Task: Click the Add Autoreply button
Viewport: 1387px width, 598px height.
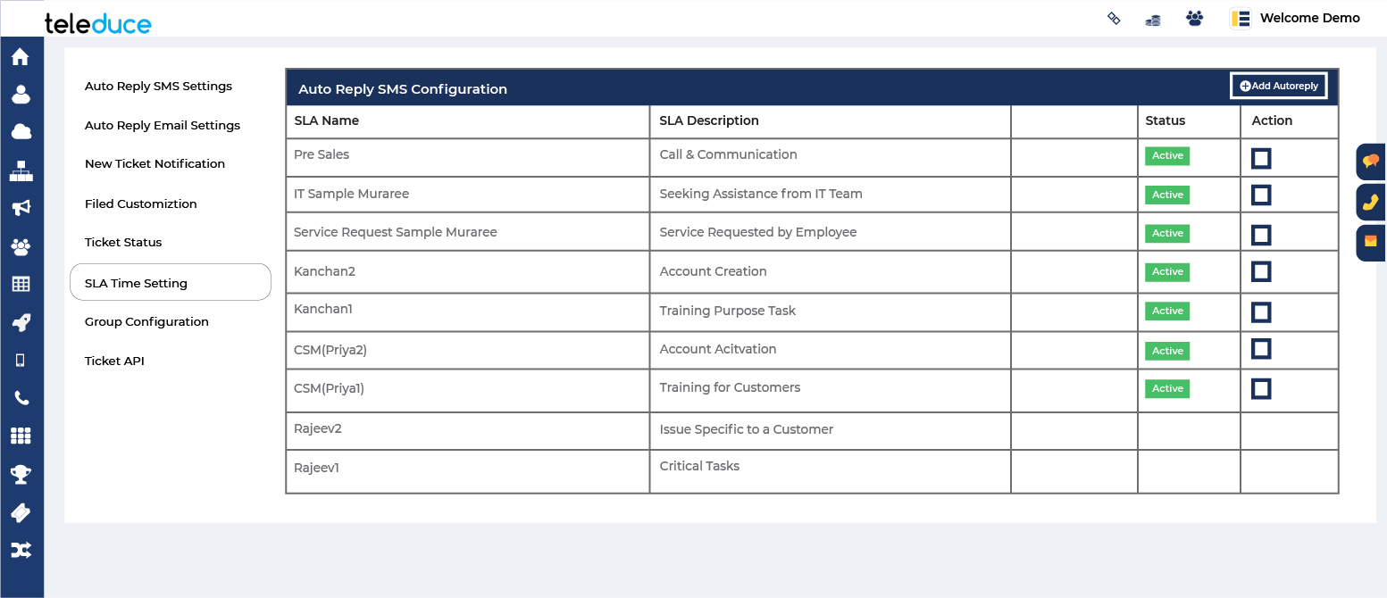Action: pos(1278,86)
